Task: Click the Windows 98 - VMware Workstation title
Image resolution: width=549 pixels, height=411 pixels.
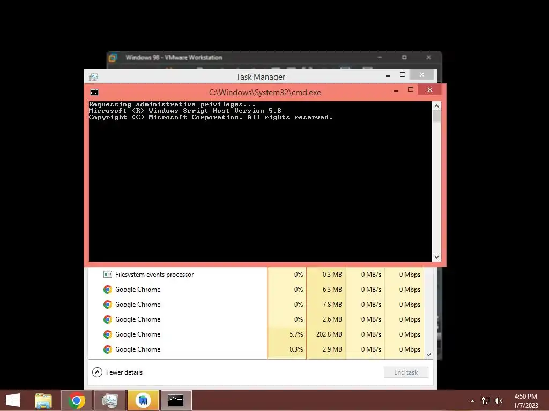Action: click(x=174, y=57)
